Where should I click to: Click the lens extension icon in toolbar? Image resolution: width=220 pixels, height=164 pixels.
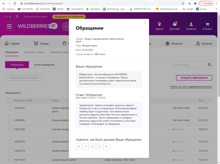[189, 3]
